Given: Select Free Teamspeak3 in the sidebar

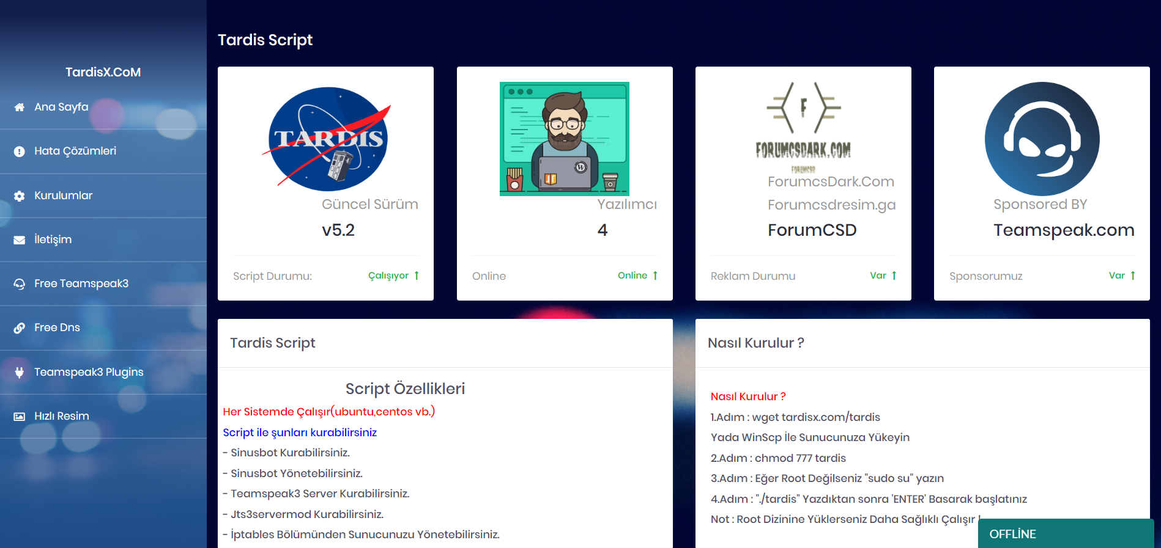Looking at the screenshot, I should click(x=103, y=283).
